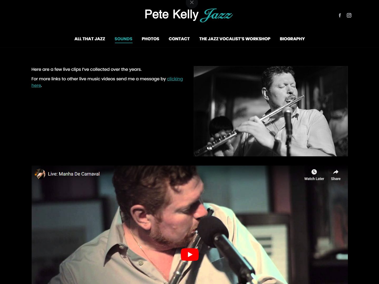Click the underlined word 'here' link

pyautogui.click(x=36, y=86)
